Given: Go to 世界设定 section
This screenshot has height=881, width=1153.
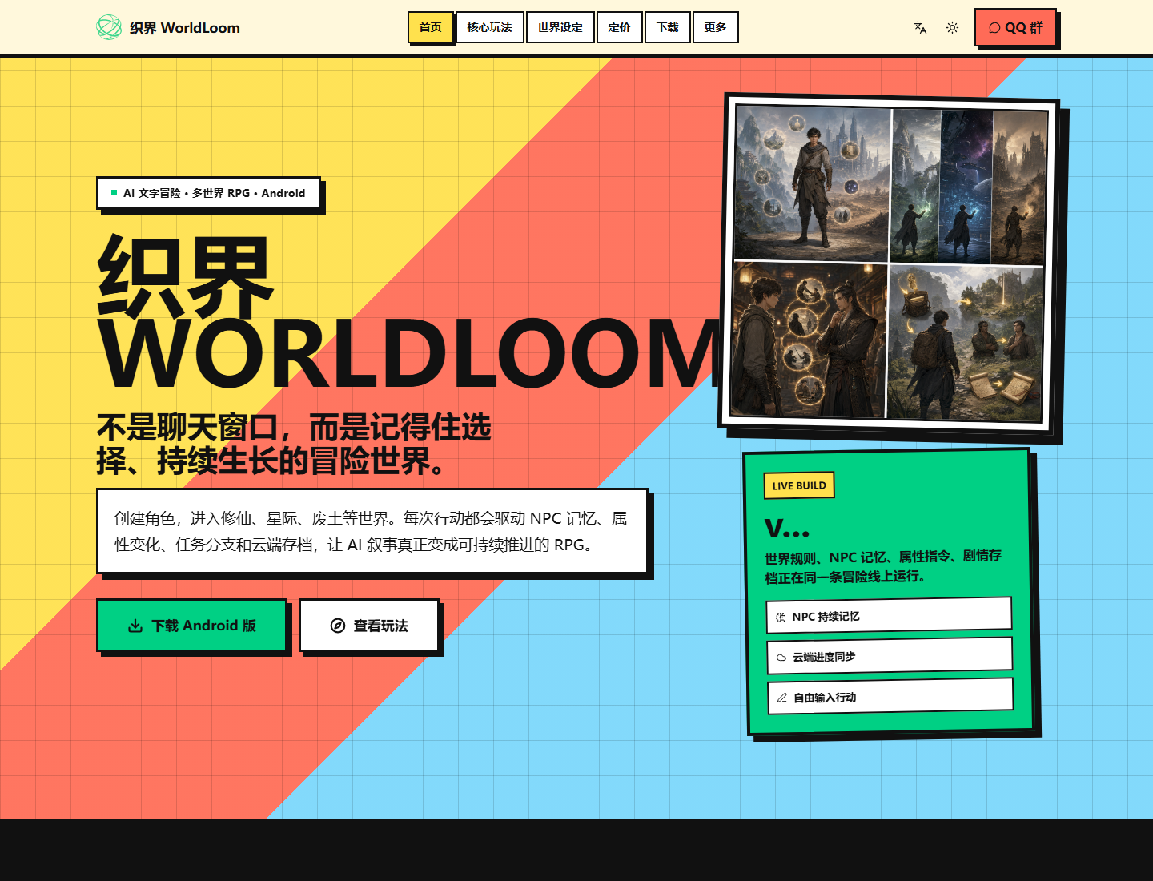Looking at the screenshot, I should pos(560,27).
